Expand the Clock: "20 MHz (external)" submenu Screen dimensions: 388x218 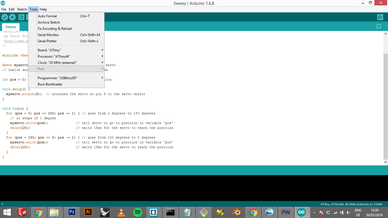click(66, 63)
